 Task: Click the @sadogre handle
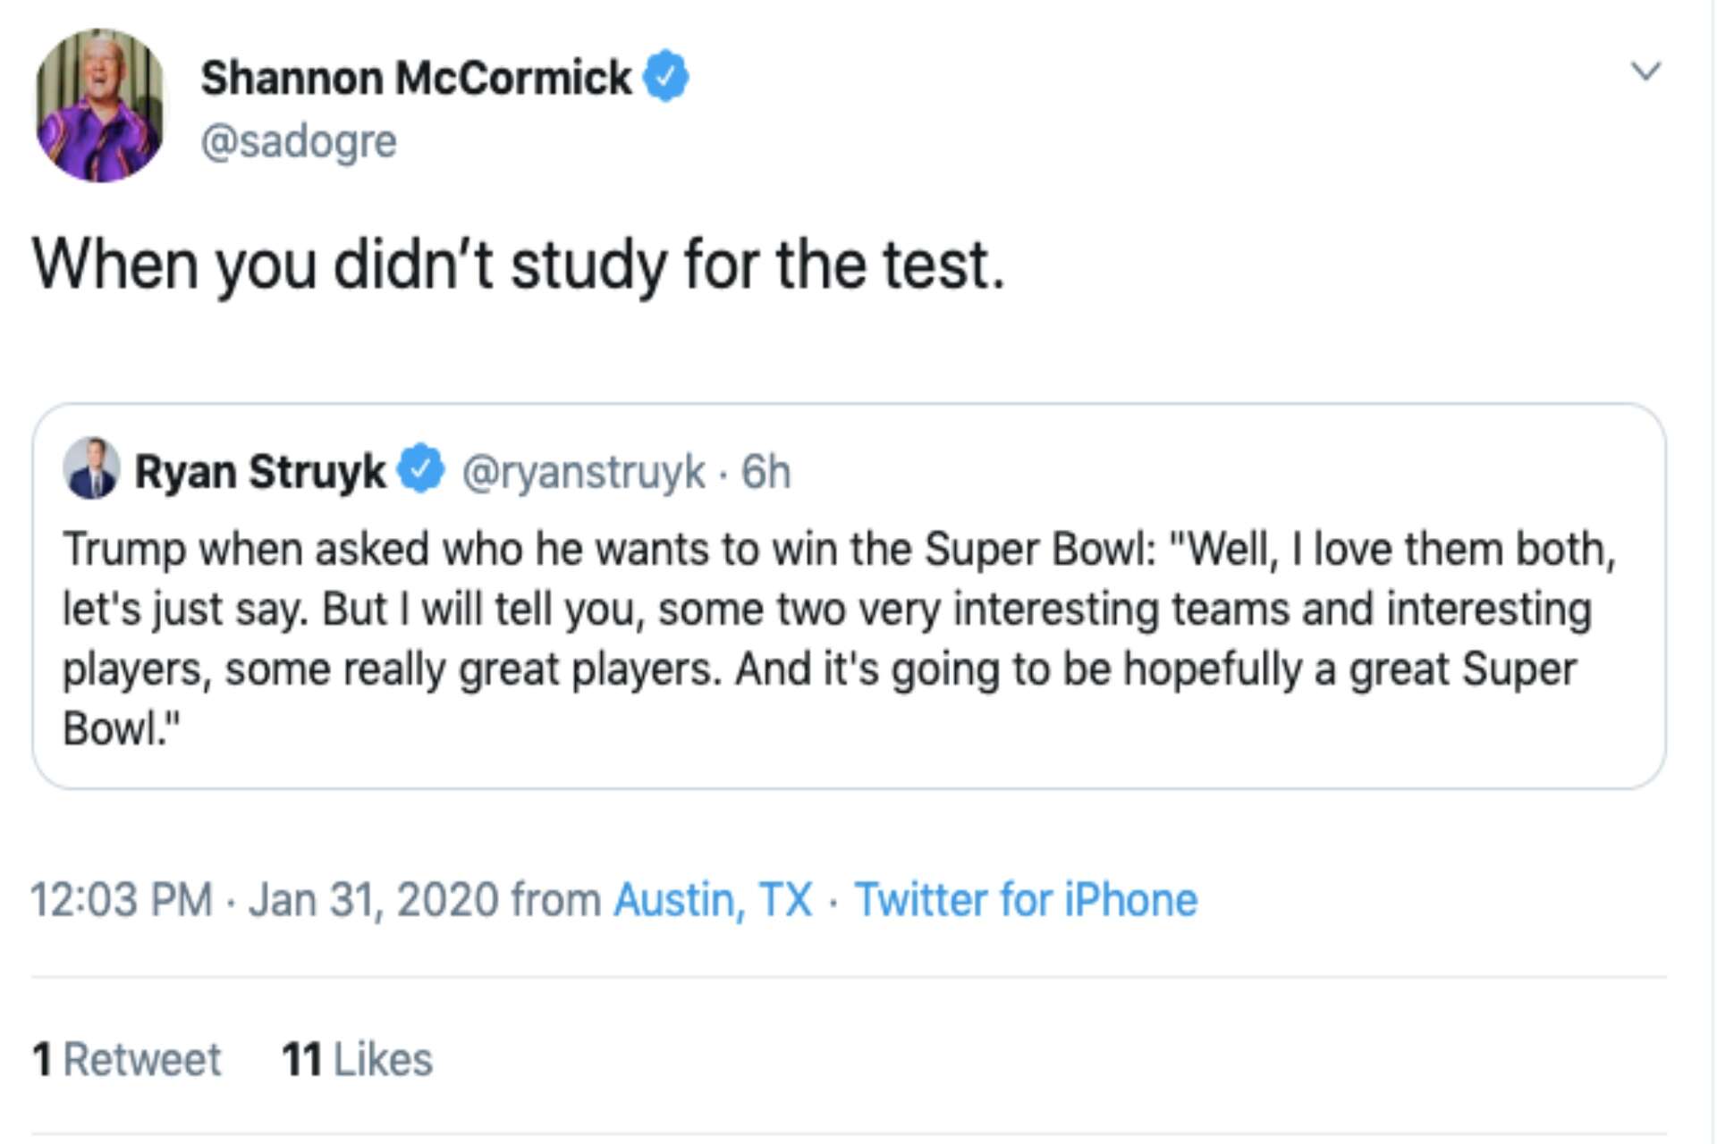pyautogui.click(x=299, y=141)
